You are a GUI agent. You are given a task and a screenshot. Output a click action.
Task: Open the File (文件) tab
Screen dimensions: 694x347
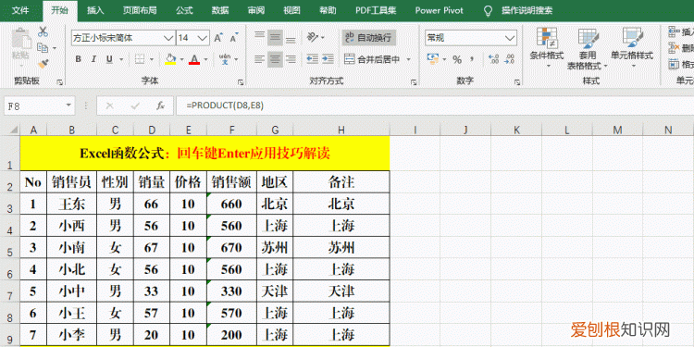[20, 10]
